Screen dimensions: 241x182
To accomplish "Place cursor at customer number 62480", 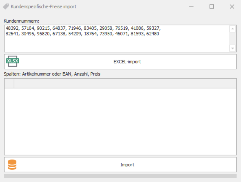I will coord(152,34).
